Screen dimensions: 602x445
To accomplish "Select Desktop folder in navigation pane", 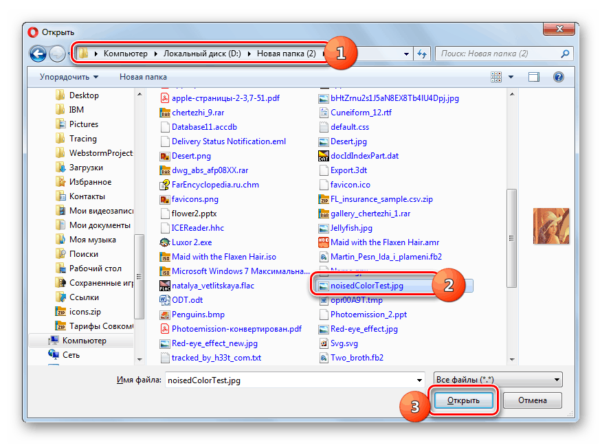I will (84, 95).
